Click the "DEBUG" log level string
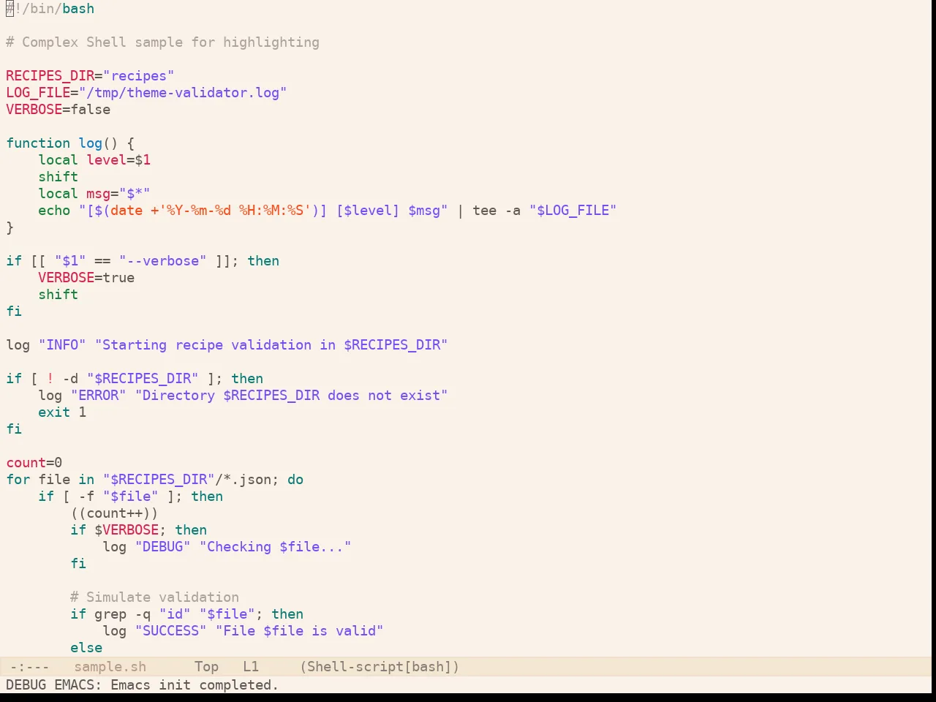Image resolution: width=936 pixels, height=702 pixels. click(163, 547)
